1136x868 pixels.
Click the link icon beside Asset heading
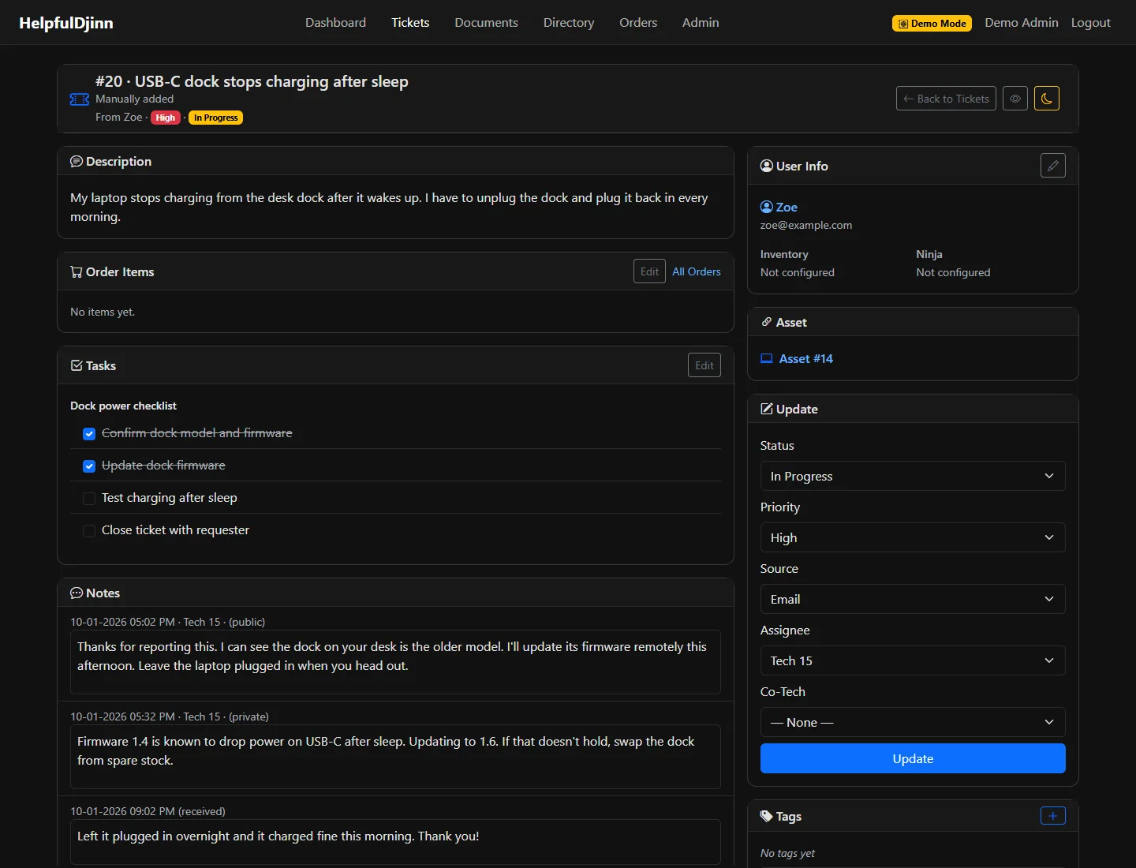(767, 322)
